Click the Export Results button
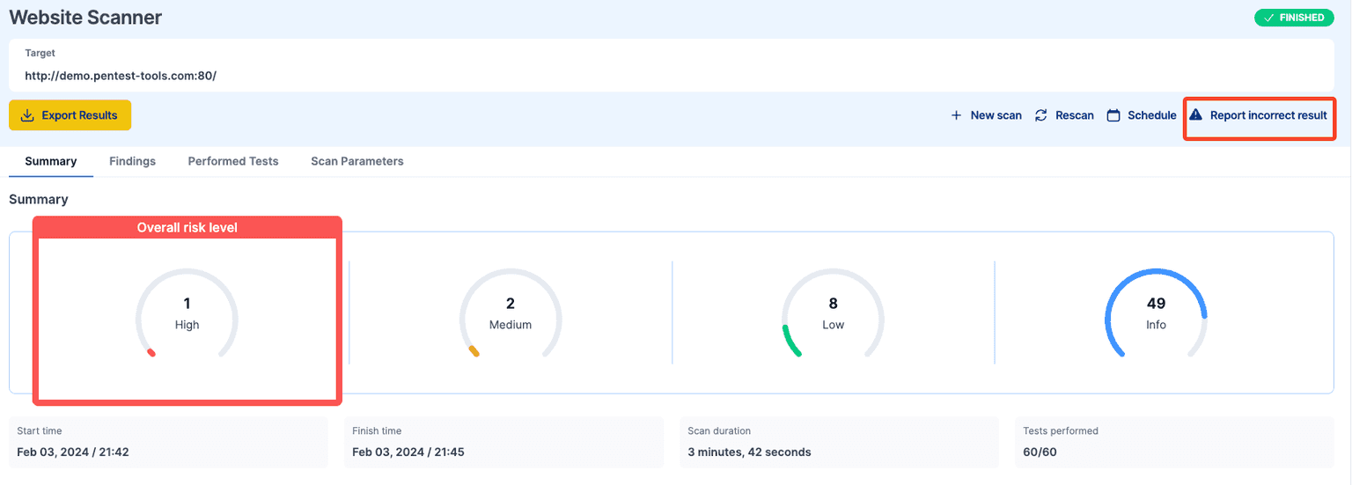 tap(70, 115)
